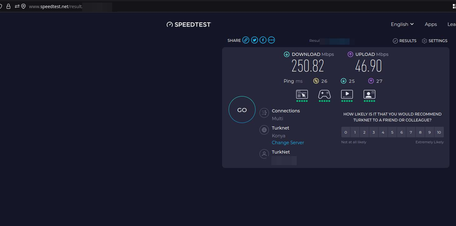Open more share options icon

[x=271, y=40]
